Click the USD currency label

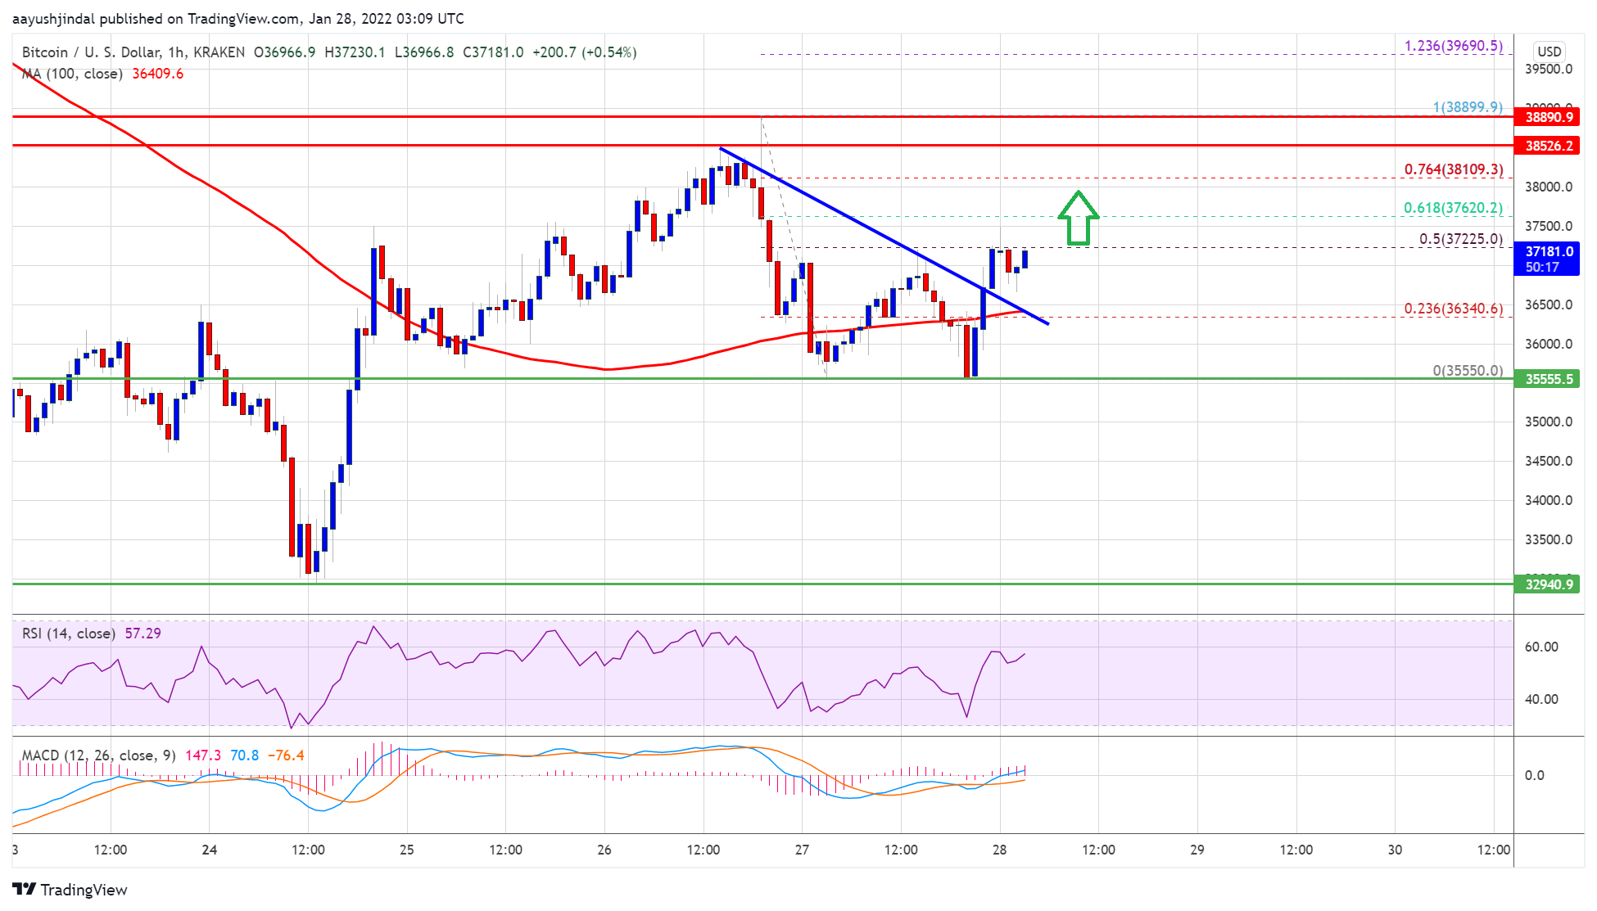click(1549, 52)
